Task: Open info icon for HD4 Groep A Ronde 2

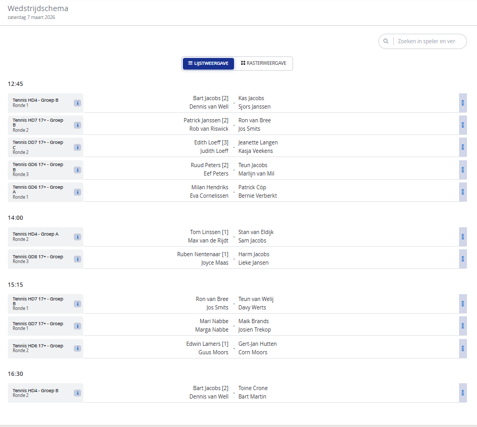Action: click(x=77, y=237)
